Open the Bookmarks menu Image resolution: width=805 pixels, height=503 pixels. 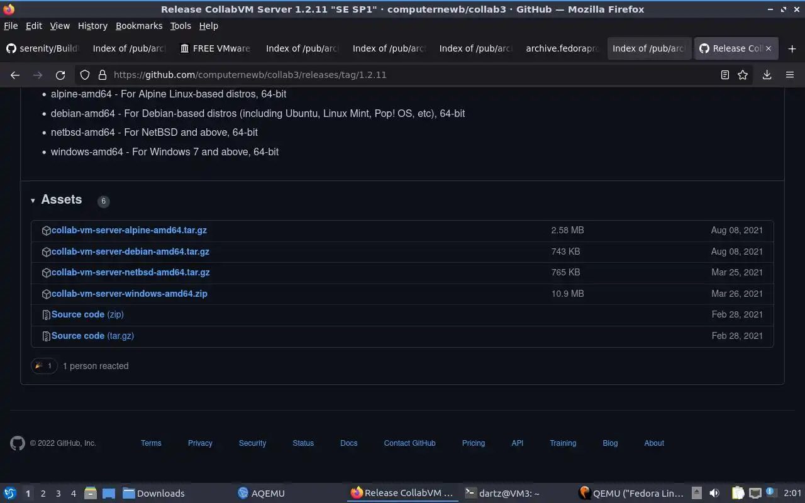coord(139,26)
